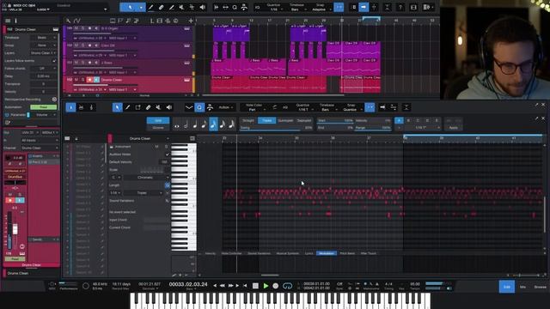
Task: Switch to Velocity controller lane tab
Action: pyautogui.click(x=210, y=253)
